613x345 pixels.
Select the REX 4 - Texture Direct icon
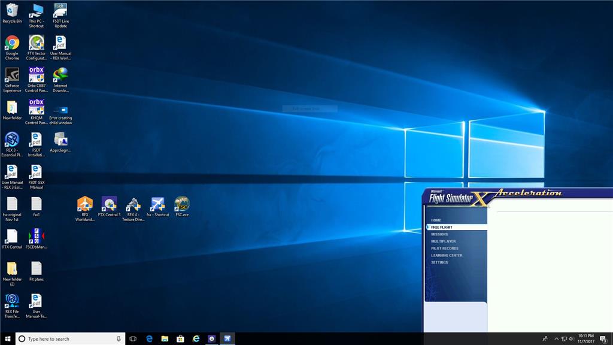coord(133,209)
